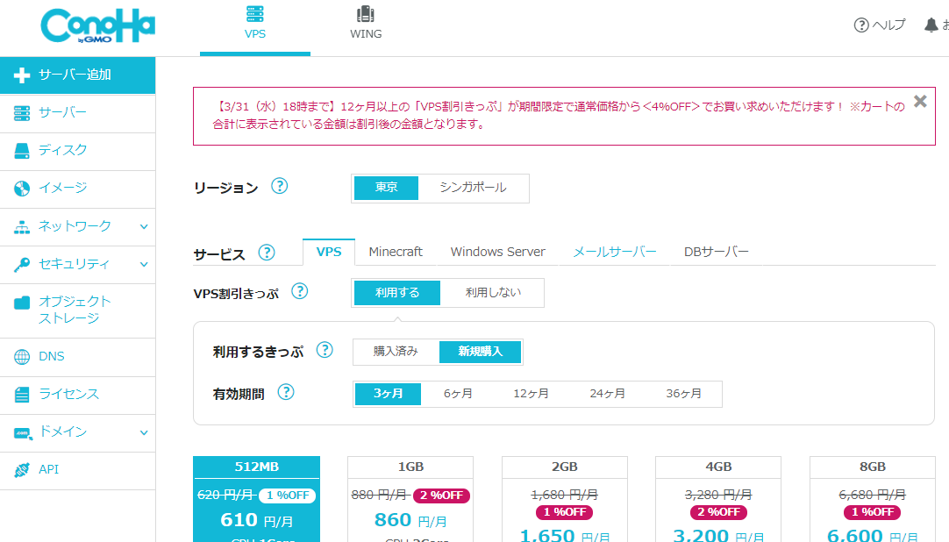
Task: Show help for サービス
Action: [x=267, y=253]
